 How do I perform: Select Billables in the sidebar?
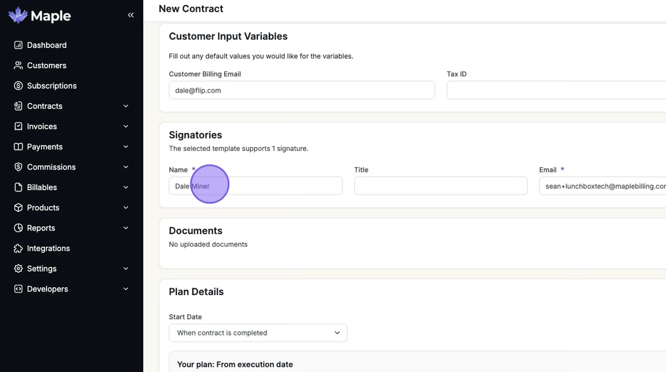(42, 187)
